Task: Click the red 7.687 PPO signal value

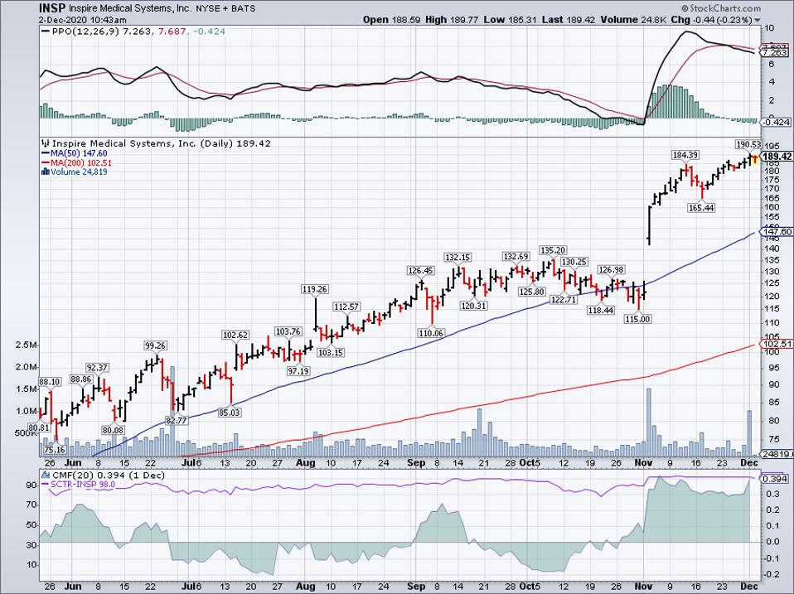Action: click(x=171, y=31)
